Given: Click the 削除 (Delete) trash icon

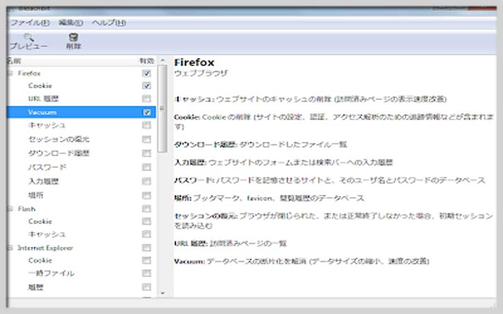Looking at the screenshot, I should 74,38.
